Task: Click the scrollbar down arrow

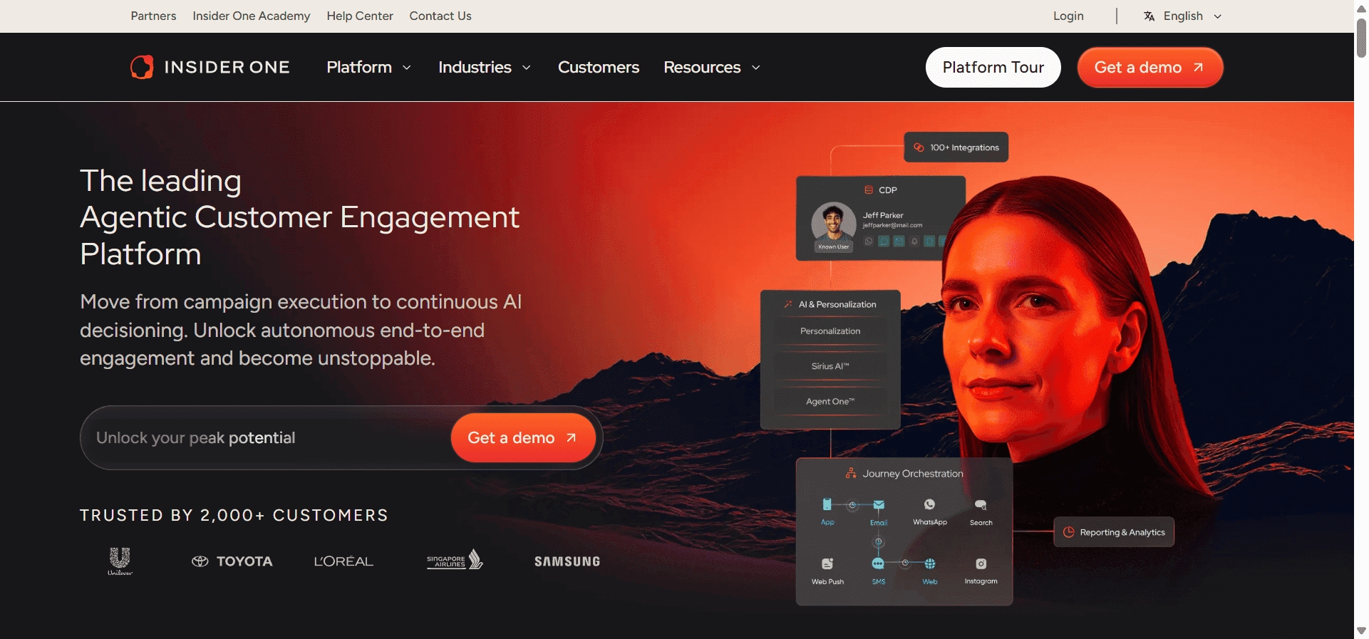Action: 1361,631
